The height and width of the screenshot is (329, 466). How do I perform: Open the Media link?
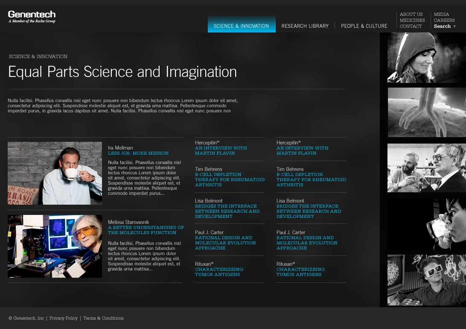(441, 14)
